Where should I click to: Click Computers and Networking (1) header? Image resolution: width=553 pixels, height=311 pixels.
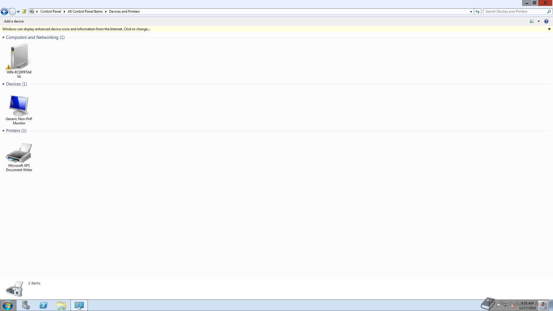coord(35,37)
